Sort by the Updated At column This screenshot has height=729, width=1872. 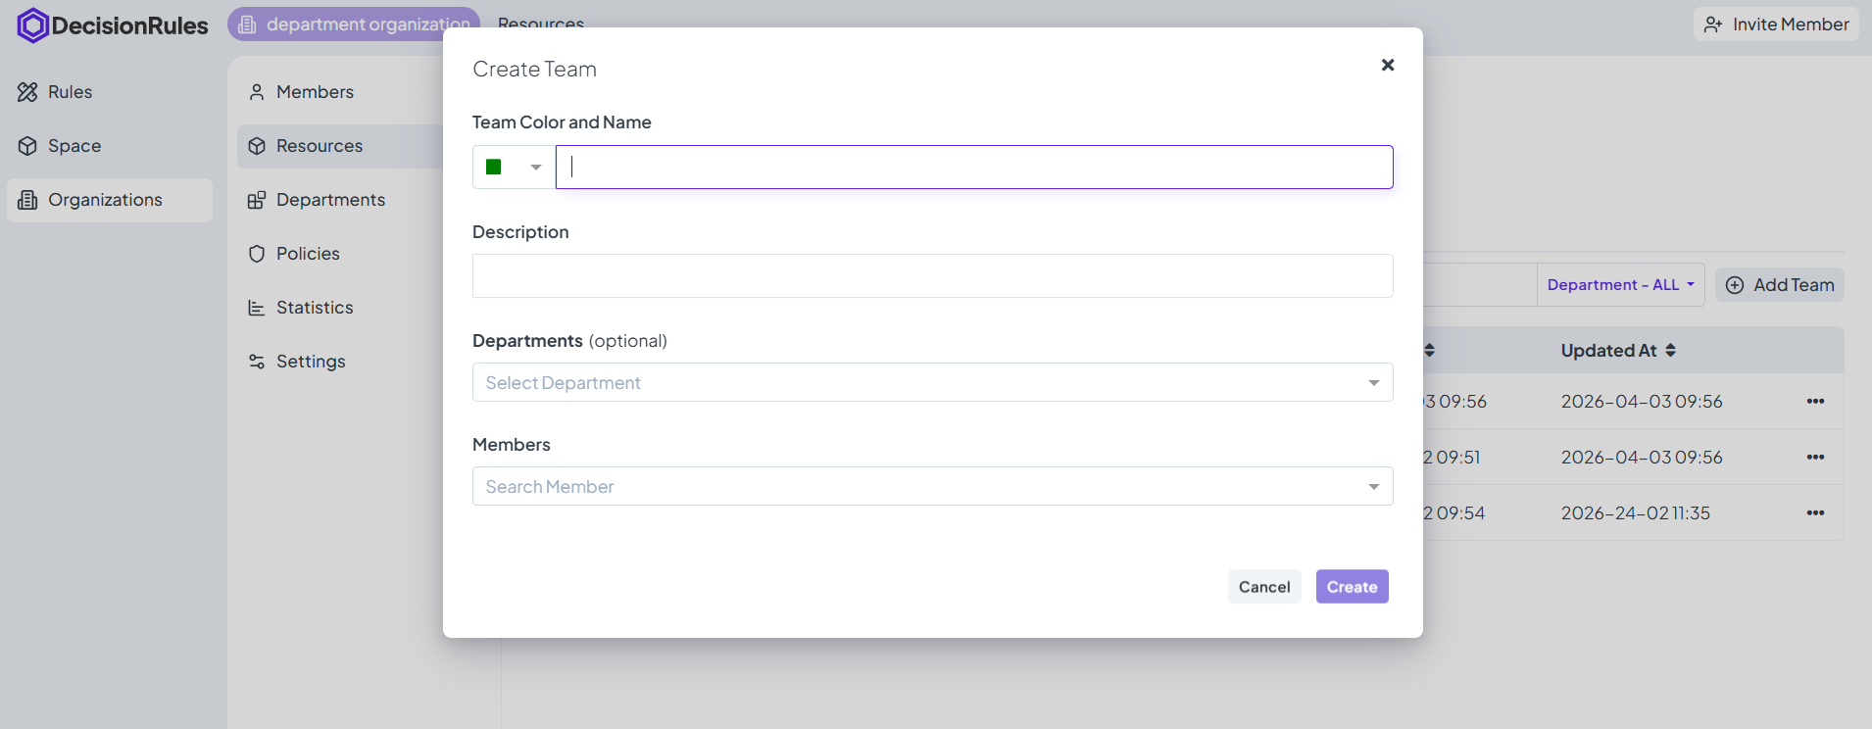coord(1618,351)
